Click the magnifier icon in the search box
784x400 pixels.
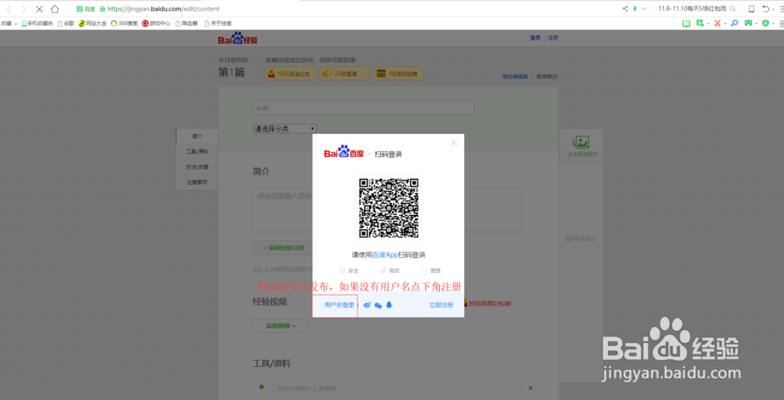pyautogui.click(x=732, y=9)
